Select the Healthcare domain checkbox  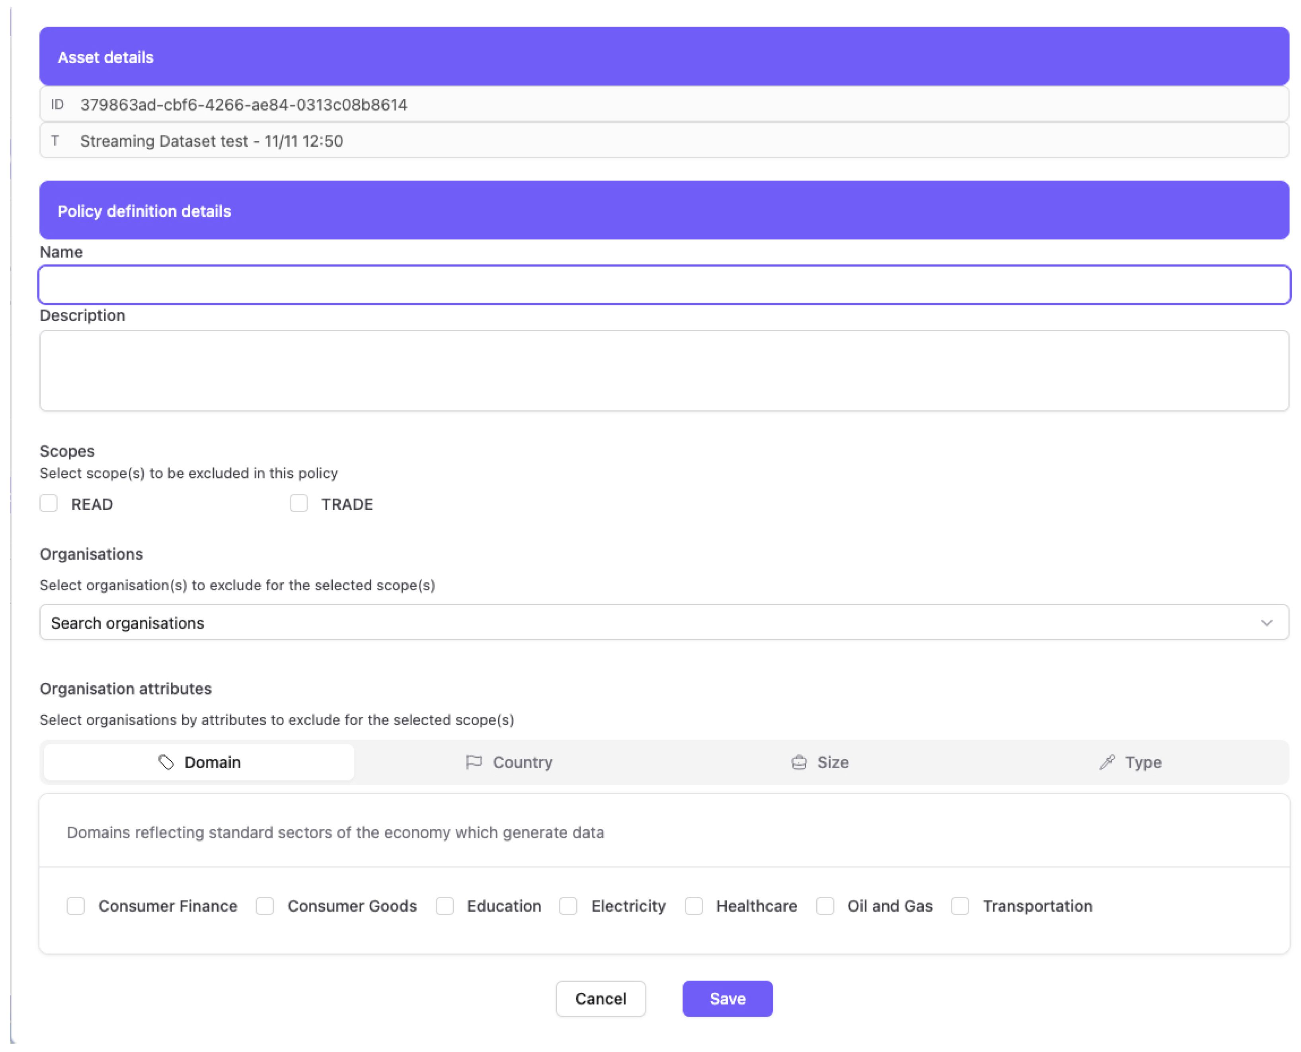tap(694, 906)
